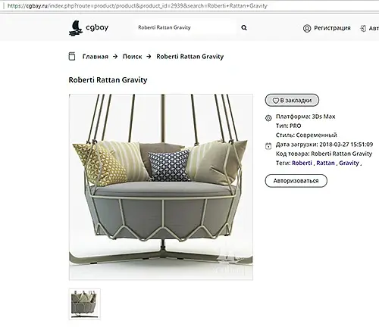Go to Поиск breadcrumb
The height and width of the screenshot is (330, 379).
coord(132,57)
